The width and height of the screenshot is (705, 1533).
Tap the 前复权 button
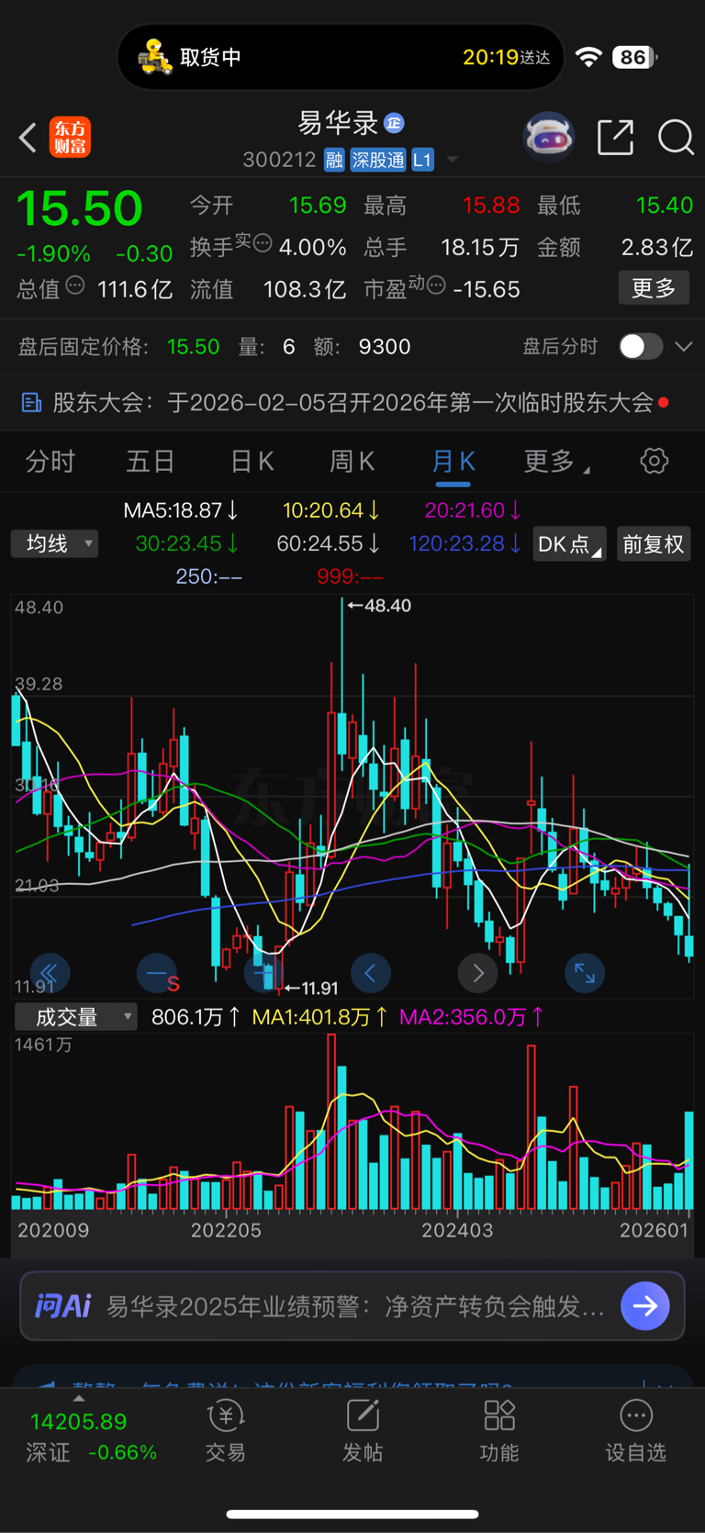tap(654, 543)
